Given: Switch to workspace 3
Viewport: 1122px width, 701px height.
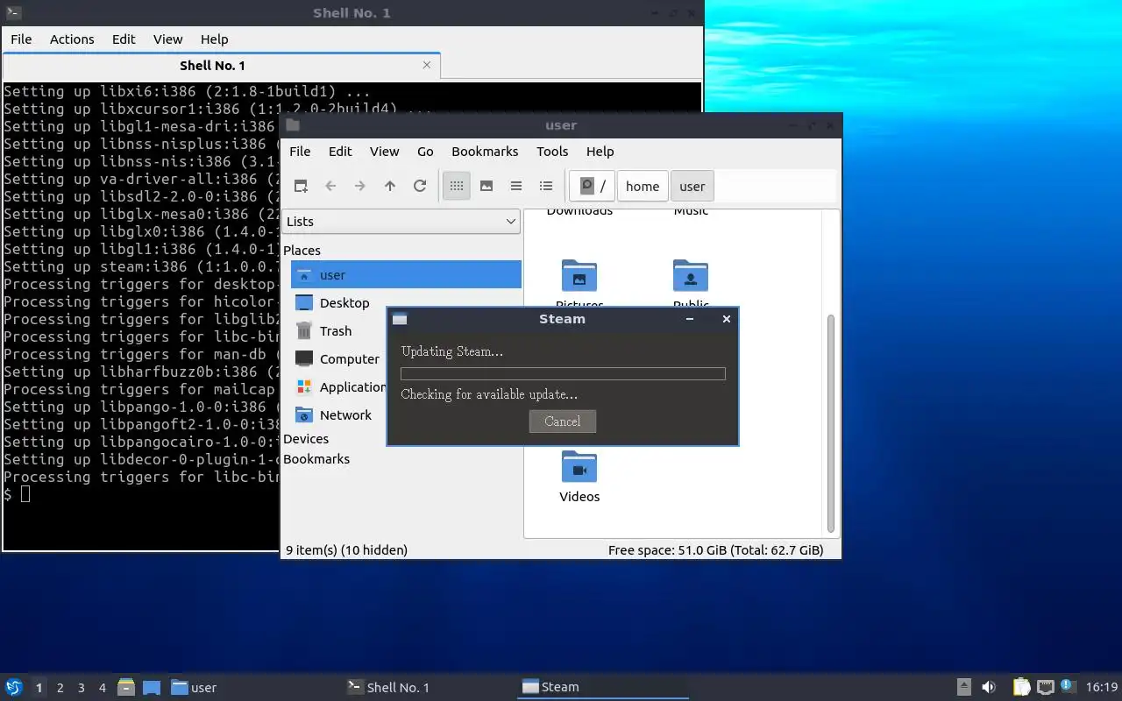Looking at the screenshot, I should [81, 688].
